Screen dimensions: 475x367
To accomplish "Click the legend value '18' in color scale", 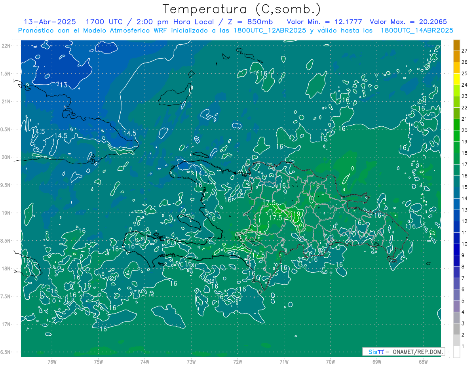I will point(465,153).
